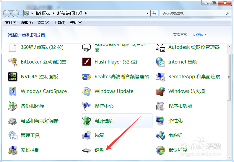The image size is (234, 162).
Task: Open BitLocker 驱动器加密 lock icon
Action: click(12, 62)
